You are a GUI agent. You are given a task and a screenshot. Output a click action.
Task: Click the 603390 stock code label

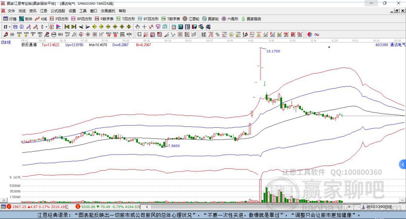pos(382,45)
